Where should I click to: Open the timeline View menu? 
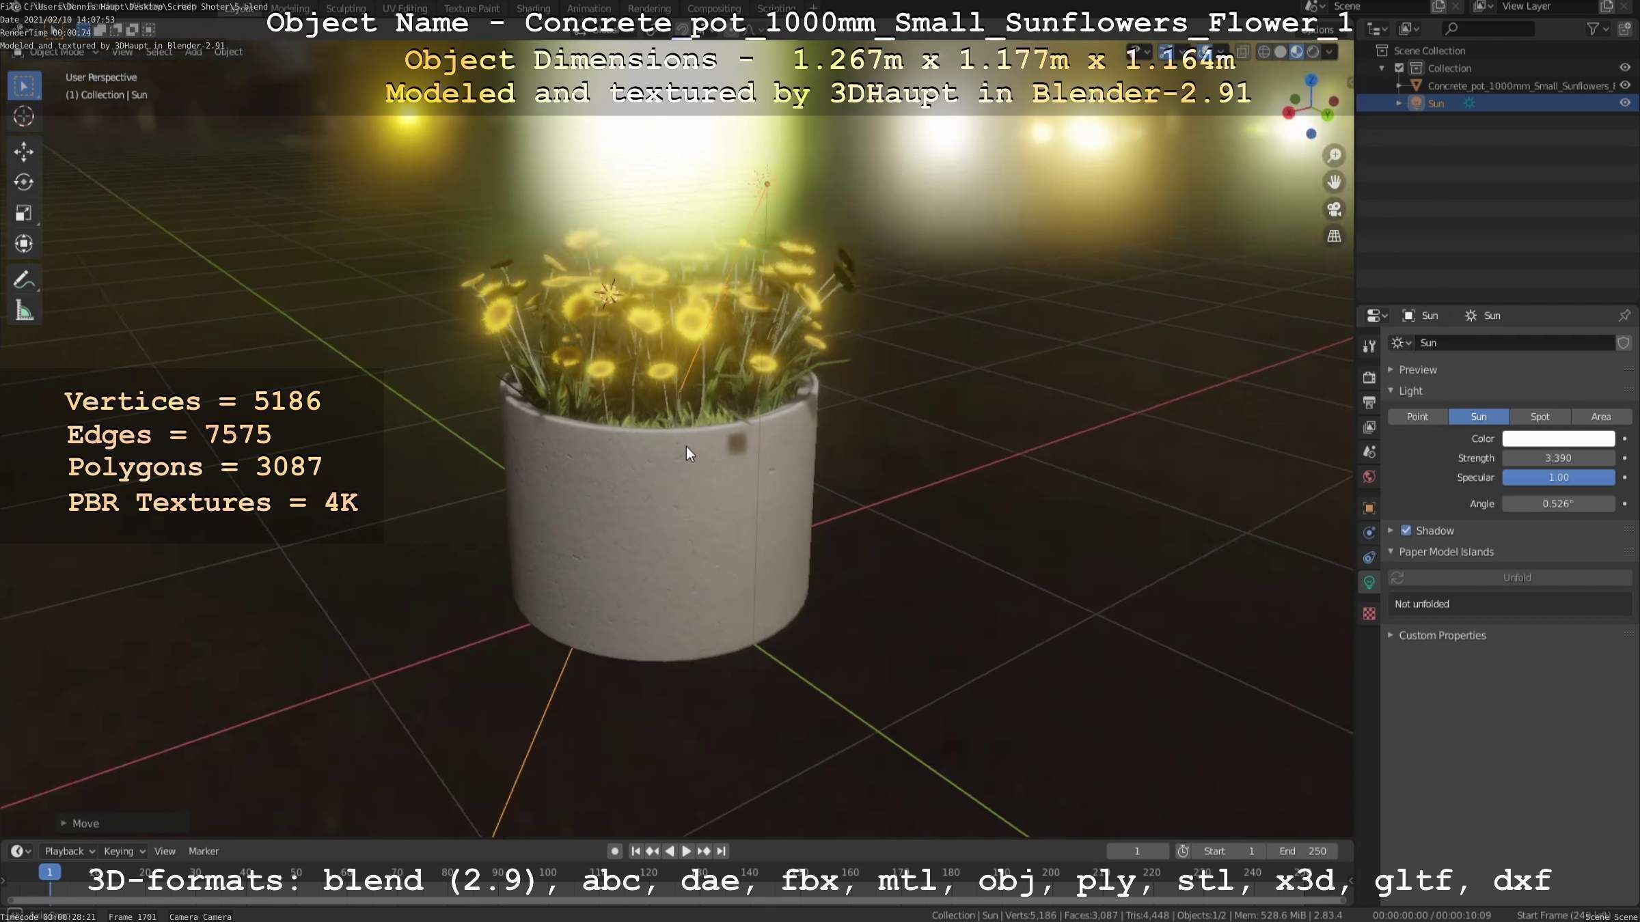pyautogui.click(x=165, y=851)
